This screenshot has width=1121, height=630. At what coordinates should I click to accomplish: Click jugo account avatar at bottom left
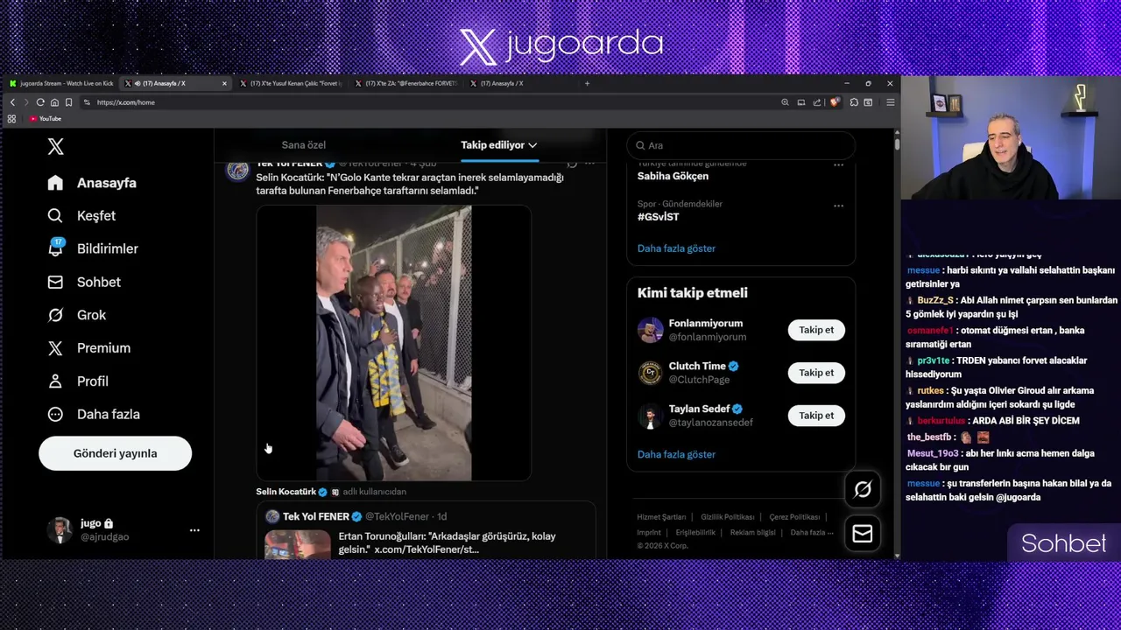[x=59, y=530]
